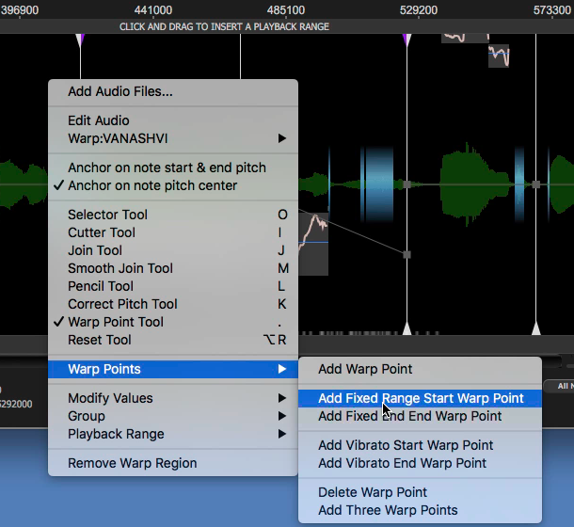This screenshot has width=574, height=527.
Task: Select the Pencil Tool
Action: (101, 286)
